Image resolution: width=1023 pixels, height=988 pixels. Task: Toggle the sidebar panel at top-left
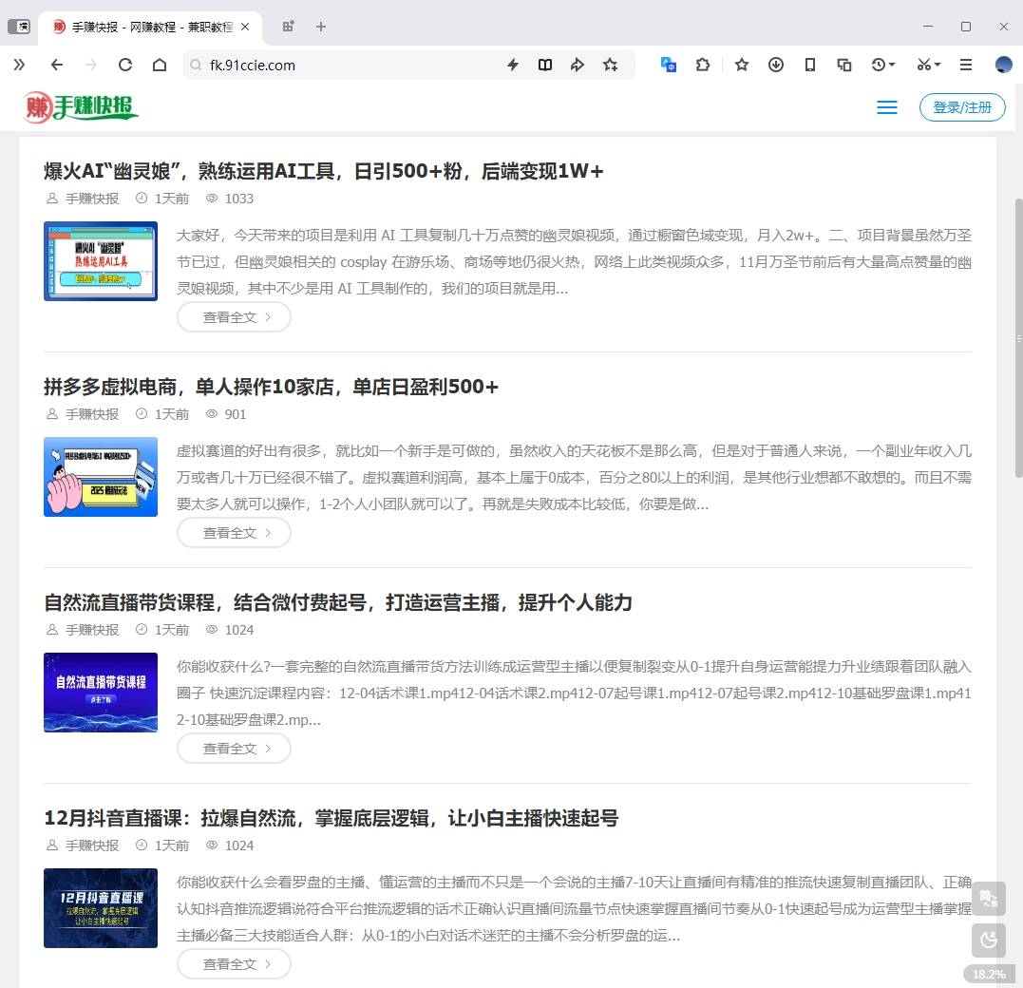[19, 27]
